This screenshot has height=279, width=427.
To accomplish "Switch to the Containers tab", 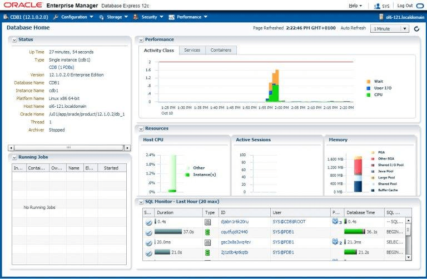I will point(221,51).
